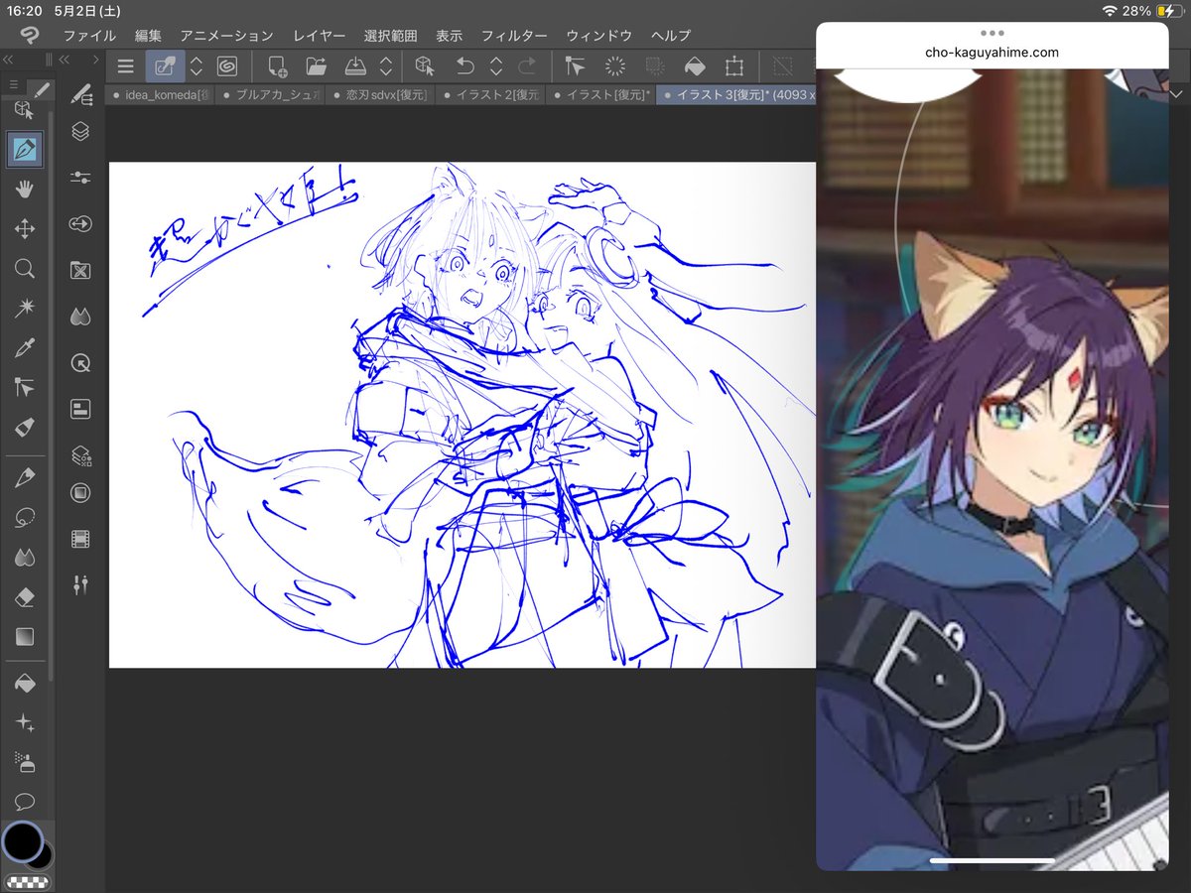Screen dimensions: 1191x893
Task: Select the Gradient tool
Action: [x=25, y=637]
